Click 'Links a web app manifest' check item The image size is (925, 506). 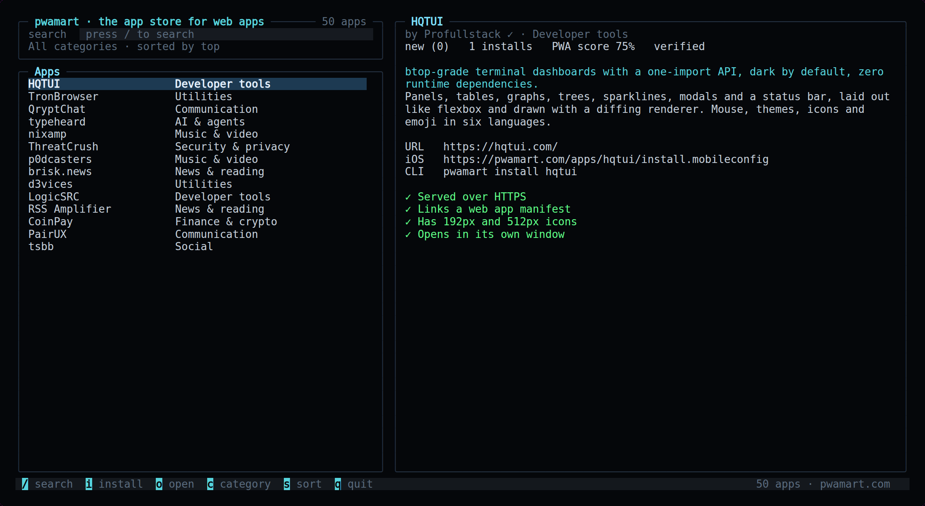488,209
